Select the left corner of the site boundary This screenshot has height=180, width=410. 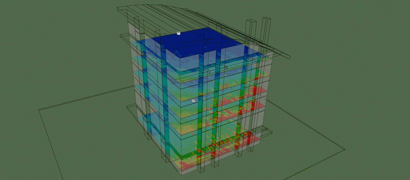40,110
